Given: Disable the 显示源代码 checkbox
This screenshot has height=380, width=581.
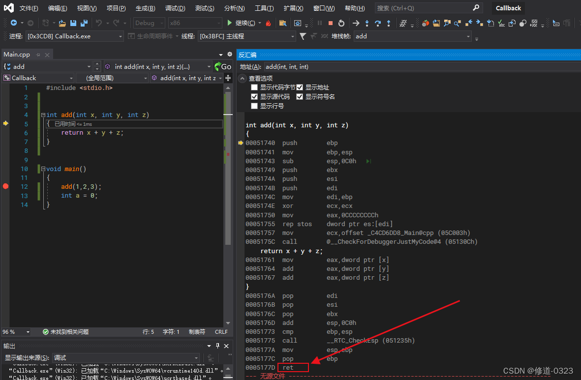Looking at the screenshot, I should point(254,96).
